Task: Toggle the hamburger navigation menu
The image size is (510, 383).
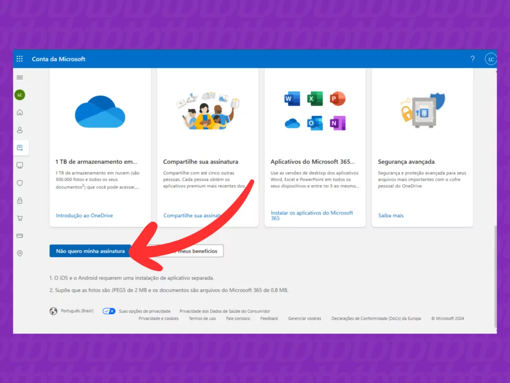Action: [x=20, y=78]
